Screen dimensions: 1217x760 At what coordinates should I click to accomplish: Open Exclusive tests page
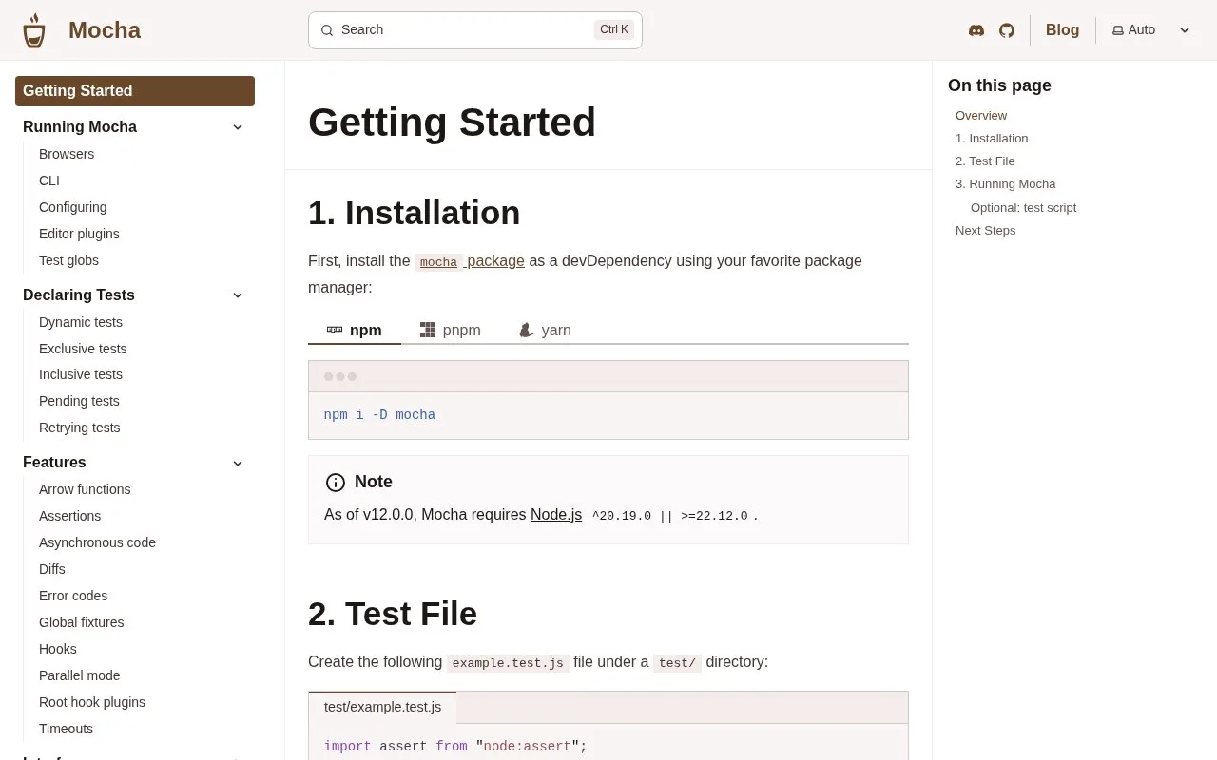coord(83,349)
